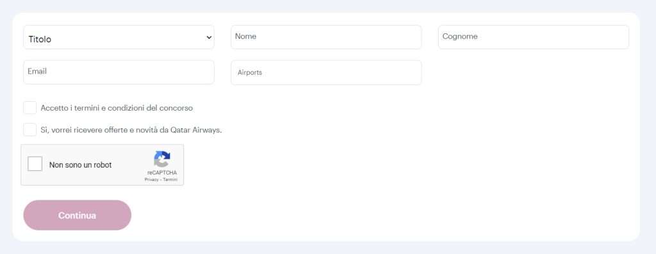Open the Titolo dropdown

(119, 37)
